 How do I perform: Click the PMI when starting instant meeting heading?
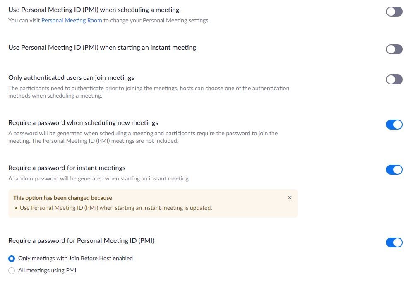pyautogui.click(x=102, y=47)
